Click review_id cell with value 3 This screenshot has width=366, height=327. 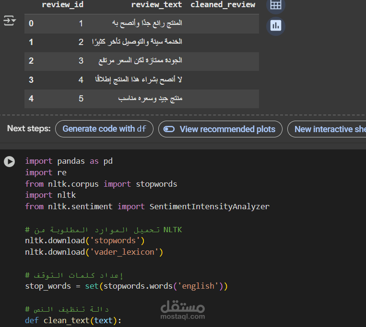point(81,61)
